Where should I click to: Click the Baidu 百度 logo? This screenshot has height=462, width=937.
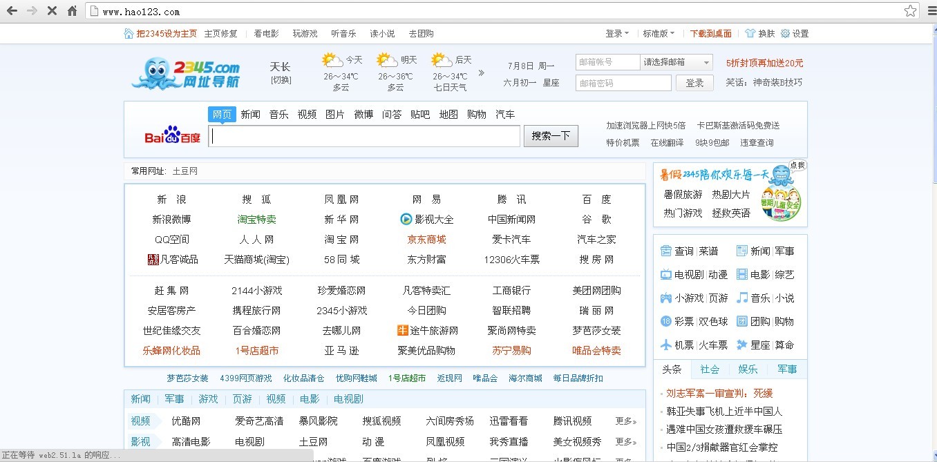pos(172,135)
